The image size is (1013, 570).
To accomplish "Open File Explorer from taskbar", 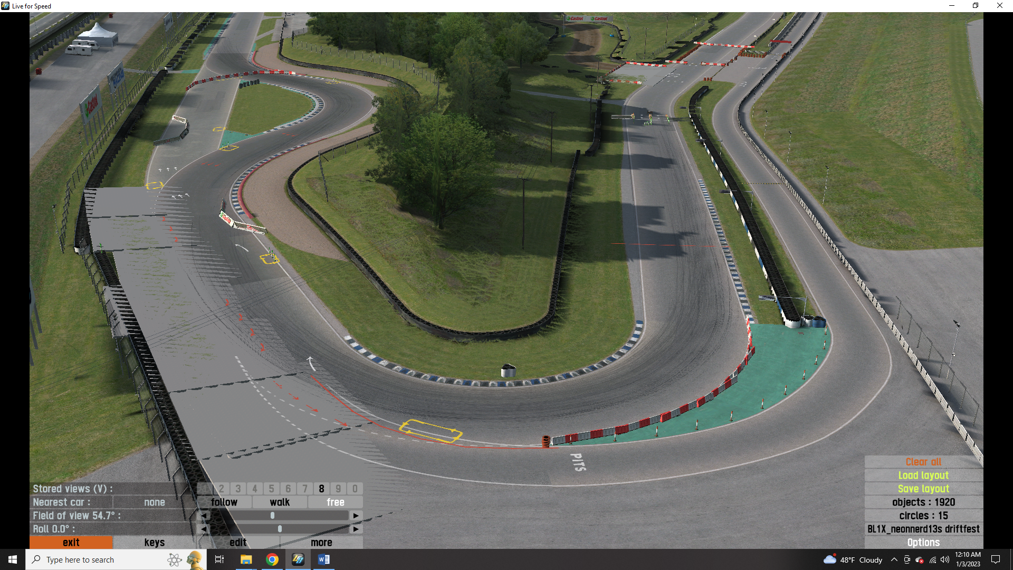I will 246,559.
